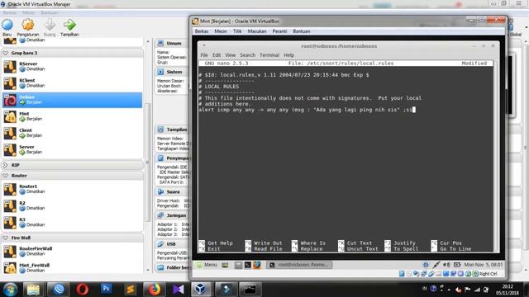
Task: Click terminal editor text area
Action: [x=346, y=153]
